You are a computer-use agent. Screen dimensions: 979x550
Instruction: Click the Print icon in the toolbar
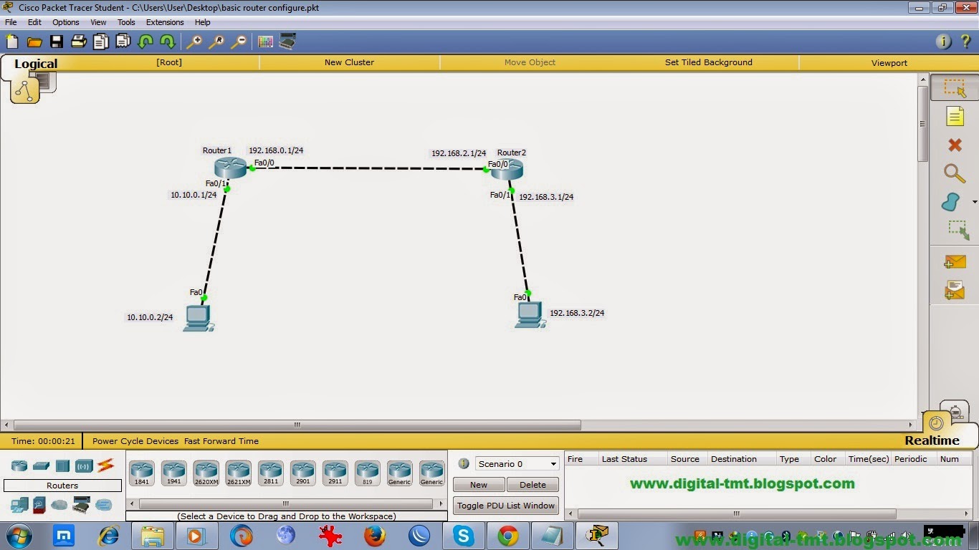pyautogui.click(x=79, y=42)
